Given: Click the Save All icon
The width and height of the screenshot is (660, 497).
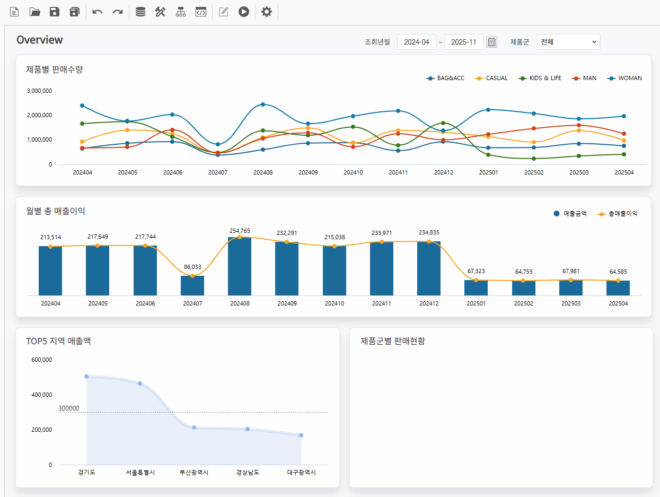Looking at the screenshot, I should [x=75, y=12].
